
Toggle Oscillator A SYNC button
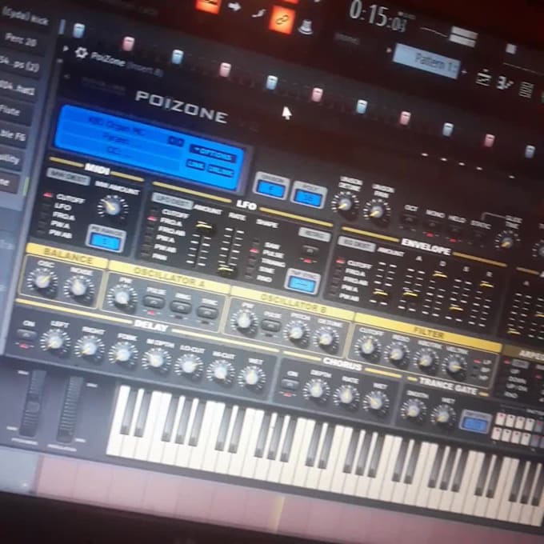(x=207, y=311)
